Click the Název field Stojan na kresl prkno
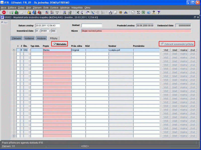 tap(136, 31)
